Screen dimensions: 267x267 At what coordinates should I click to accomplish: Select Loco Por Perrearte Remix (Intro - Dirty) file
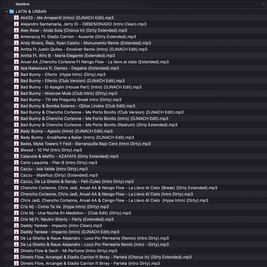[95, 244]
